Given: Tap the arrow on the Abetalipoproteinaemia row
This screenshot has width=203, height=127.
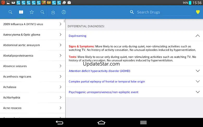Looking at the screenshot, I should coord(60,56).
